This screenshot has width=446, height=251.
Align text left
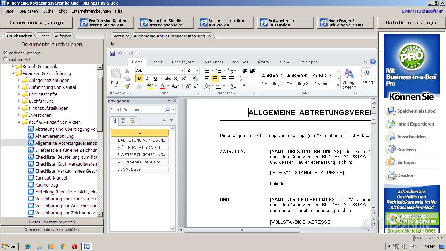207,78
